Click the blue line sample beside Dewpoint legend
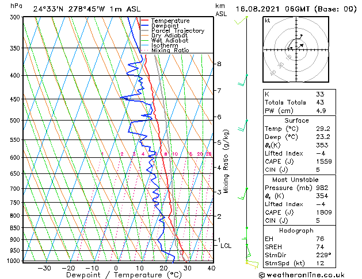Screen dimensions: 362x279 coord(145,26)
